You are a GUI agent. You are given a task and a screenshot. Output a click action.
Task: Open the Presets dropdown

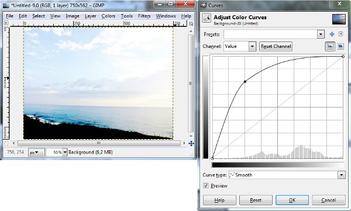click(x=321, y=34)
